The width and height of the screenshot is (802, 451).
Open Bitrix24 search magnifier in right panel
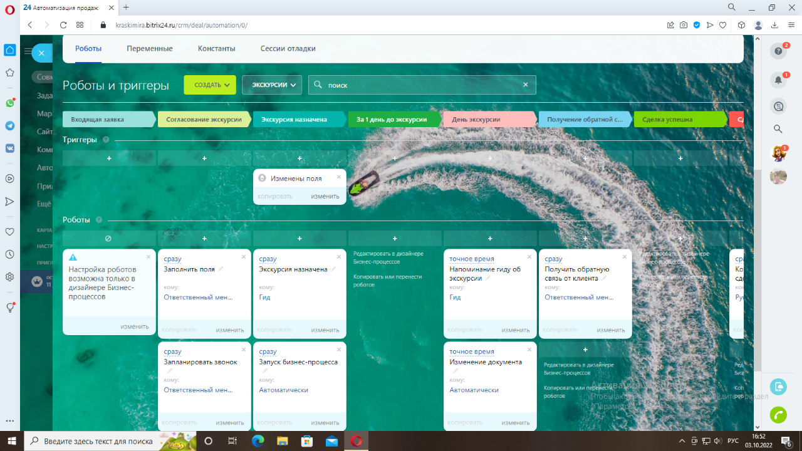click(778, 129)
